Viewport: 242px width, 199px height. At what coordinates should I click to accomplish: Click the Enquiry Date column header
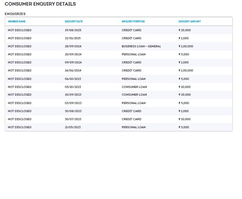[74, 21]
